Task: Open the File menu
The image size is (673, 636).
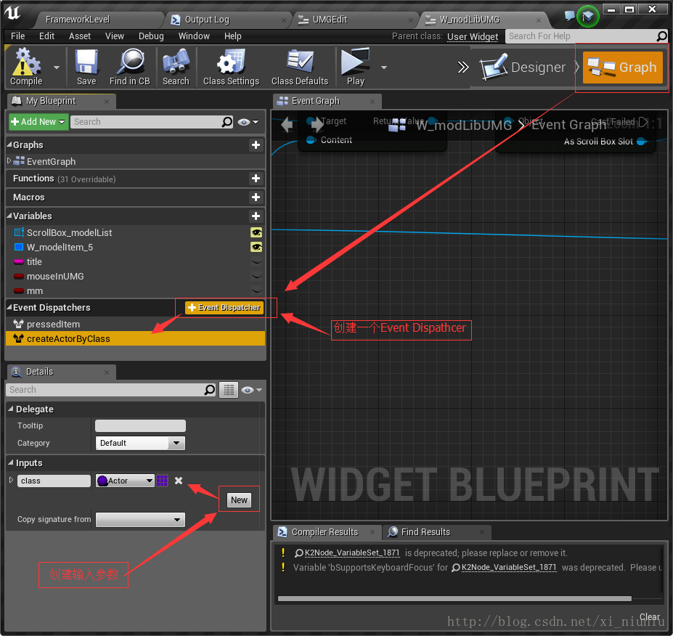Action: click(x=17, y=36)
